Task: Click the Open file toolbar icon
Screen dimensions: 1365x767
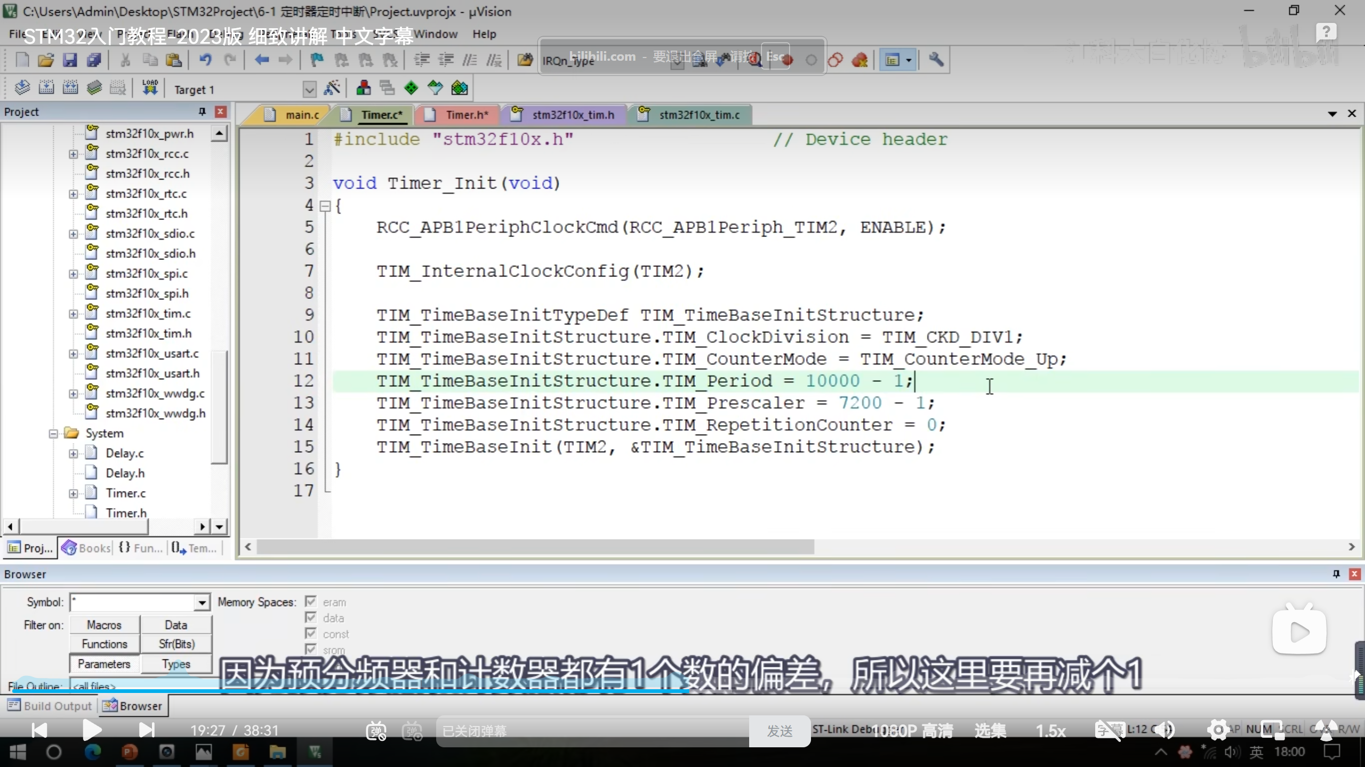Action: tap(46, 60)
